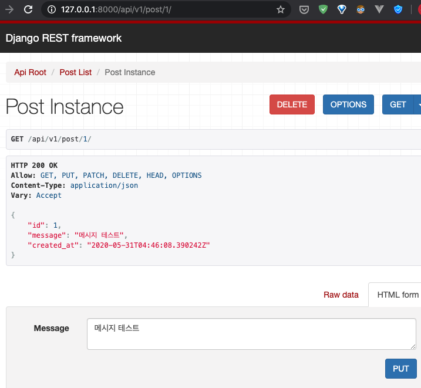The image size is (421, 388).
Task: Click the red DELETE button
Action: coord(292,104)
